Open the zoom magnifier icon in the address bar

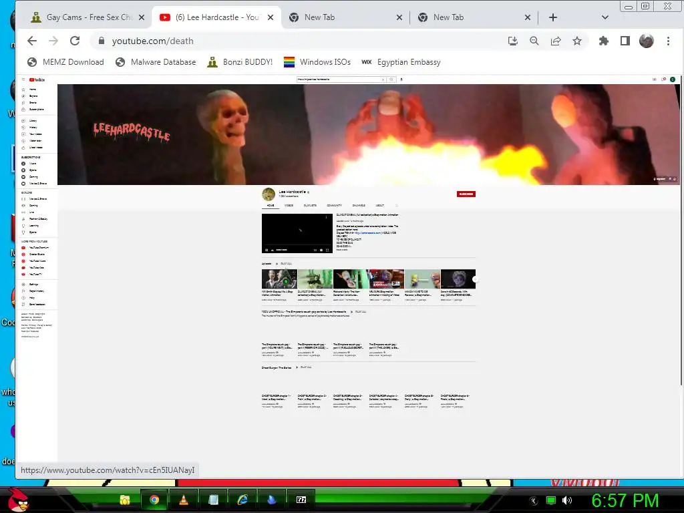click(534, 41)
